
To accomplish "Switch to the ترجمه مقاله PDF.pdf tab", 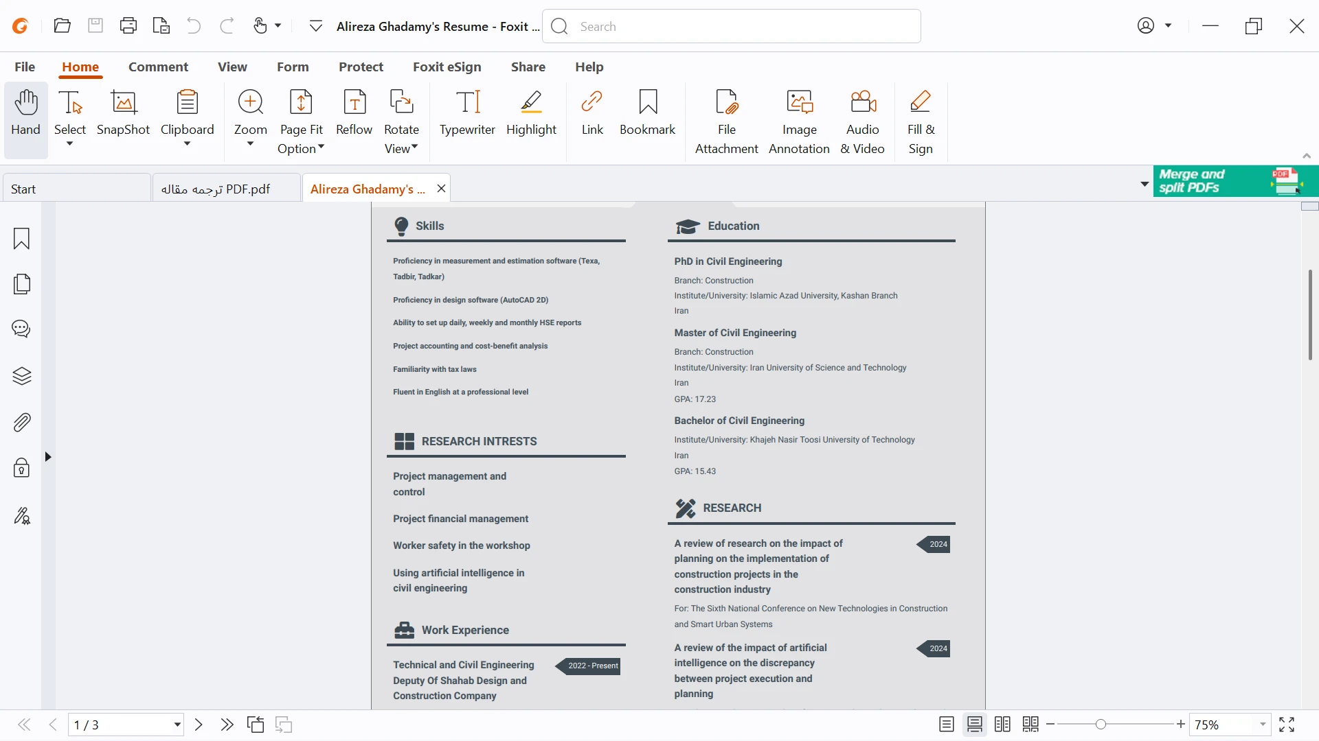I will [216, 189].
